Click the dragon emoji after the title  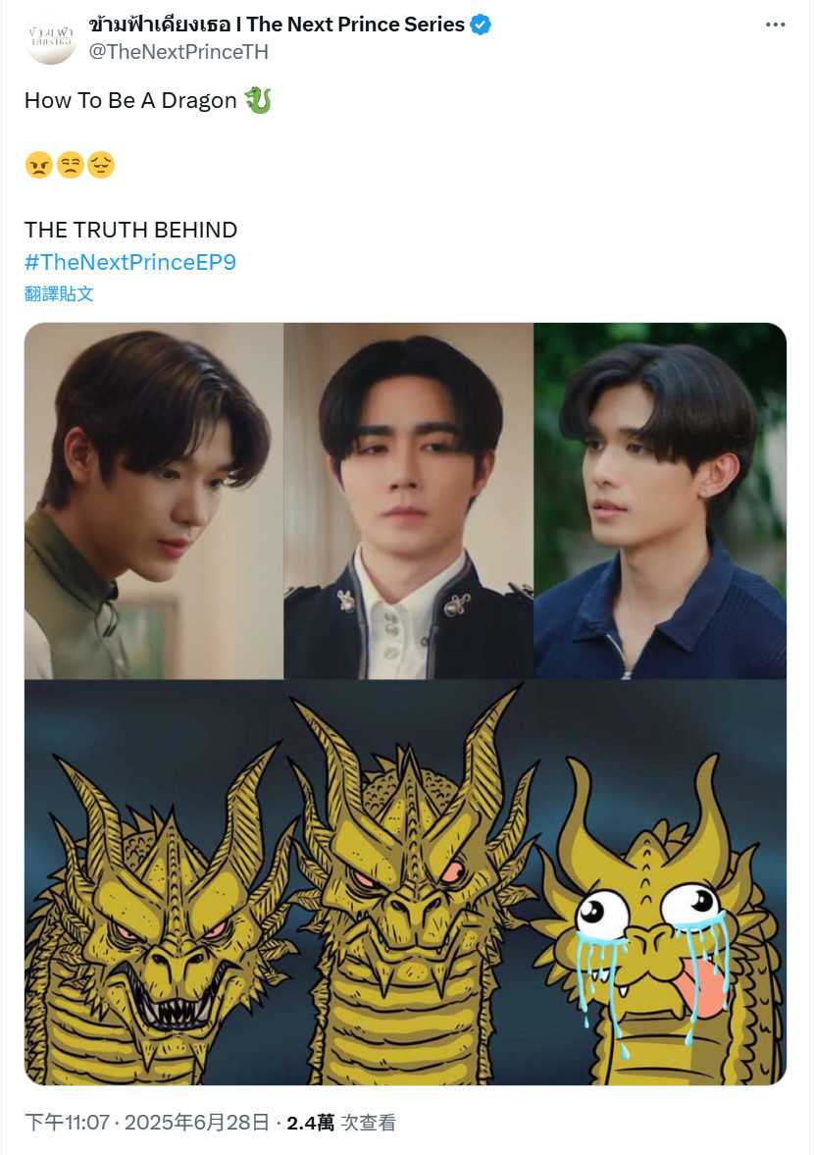coord(258,99)
